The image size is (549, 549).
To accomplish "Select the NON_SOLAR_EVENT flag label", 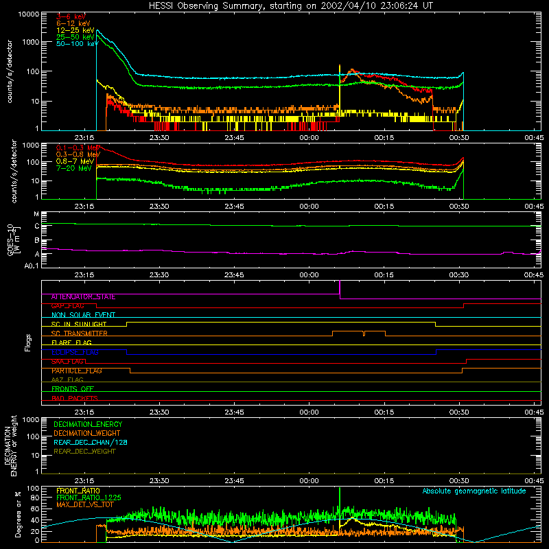I will 83,315.
